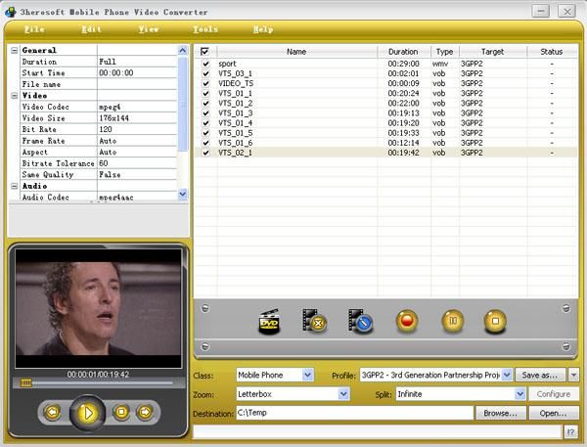Click the Edit video filmstrip icon
Viewport: 587px width, 447px height.
coord(360,321)
